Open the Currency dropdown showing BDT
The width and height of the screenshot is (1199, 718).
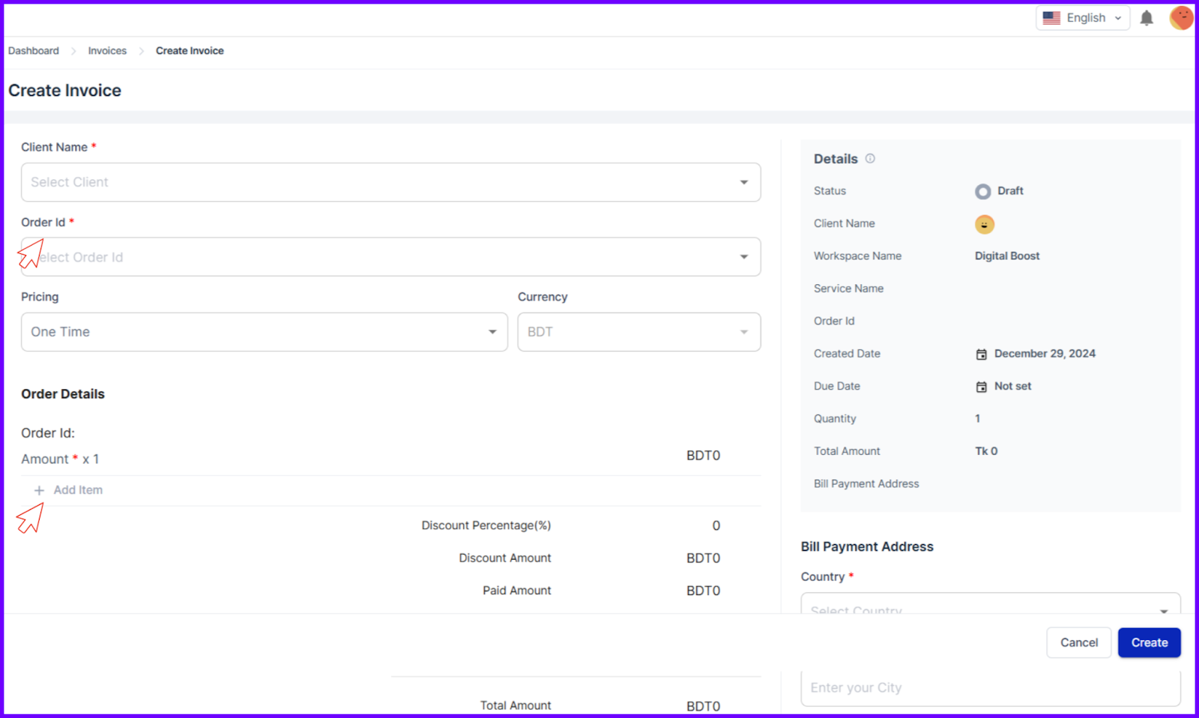(638, 332)
